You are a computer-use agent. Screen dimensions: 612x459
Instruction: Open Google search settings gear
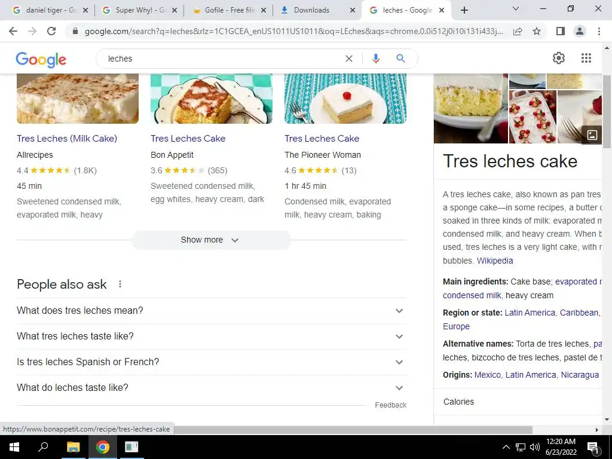(x=559, y=58)
